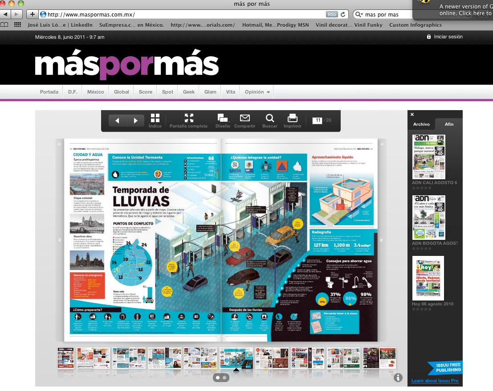The width and height of the screenshot is (493, 391).
Task: Follow Learn about Issuu Pro link
Action: pos(435,381)
